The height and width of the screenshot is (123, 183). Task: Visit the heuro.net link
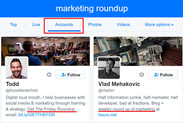(x=107, y=115)
